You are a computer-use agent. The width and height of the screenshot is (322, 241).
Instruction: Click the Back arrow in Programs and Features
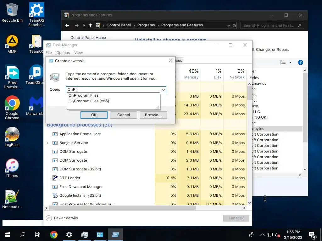tap(67, 25)
